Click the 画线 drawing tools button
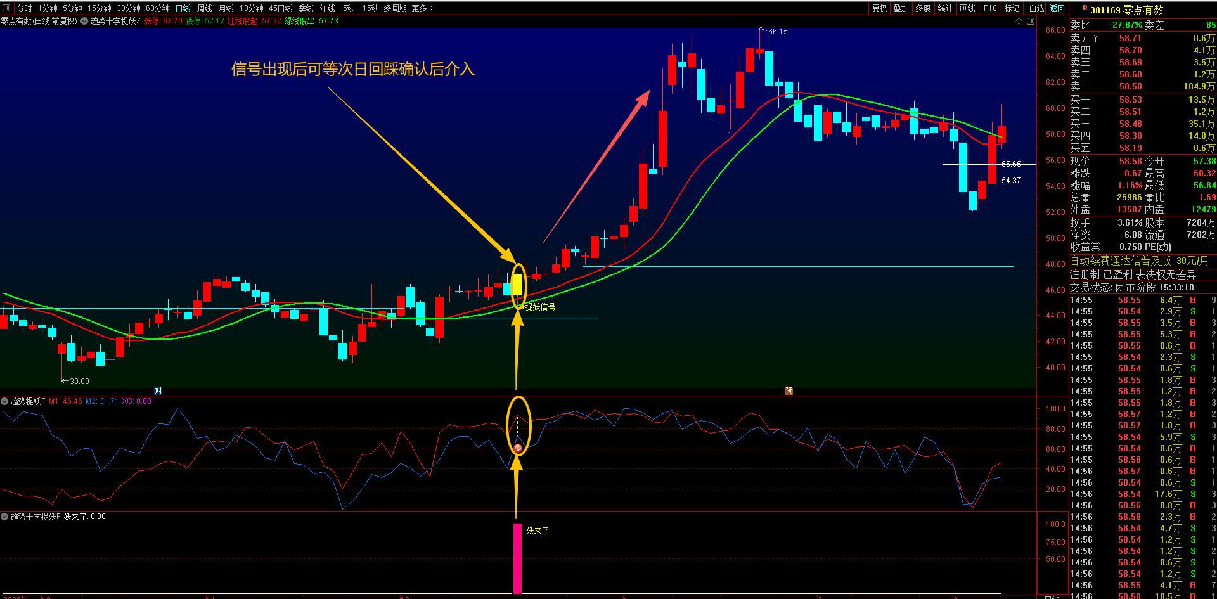This screenshot has height=599, width=1217. click(x=968, y=8)
